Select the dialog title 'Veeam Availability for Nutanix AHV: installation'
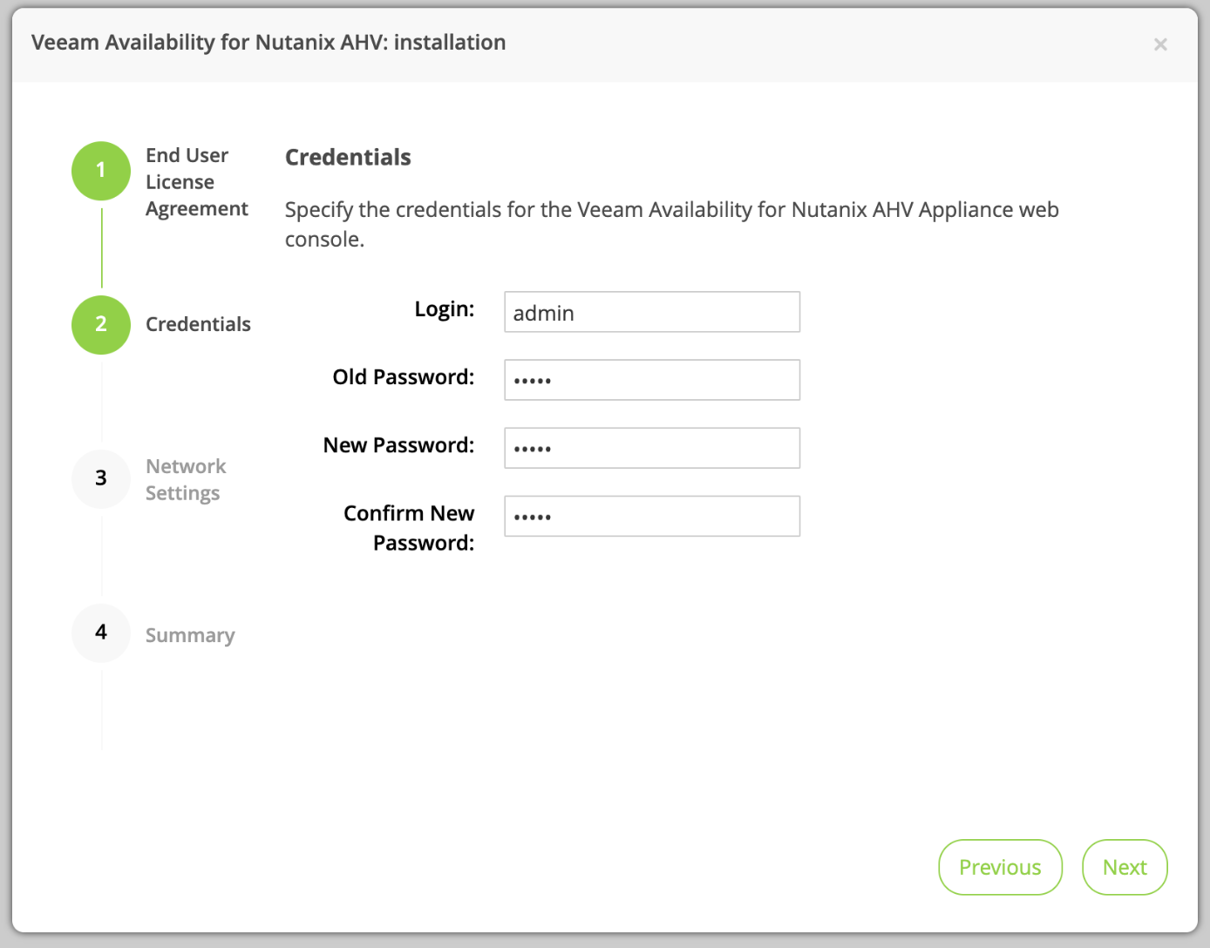This screenshot has height=948, width=1210. pyautogui.click(x=269, y=43)
